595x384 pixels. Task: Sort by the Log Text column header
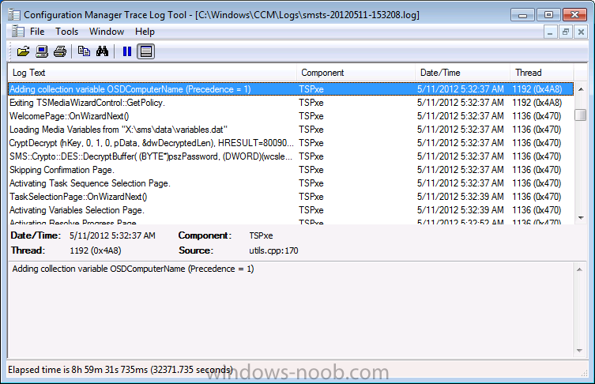(x=153, y=73)
